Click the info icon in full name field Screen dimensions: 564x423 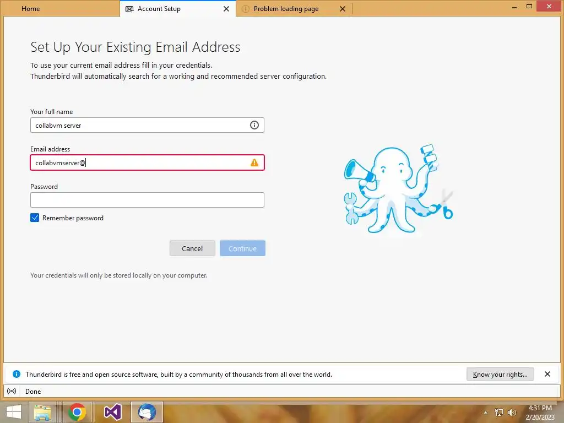pyautogui.click(x=254, y=125)
